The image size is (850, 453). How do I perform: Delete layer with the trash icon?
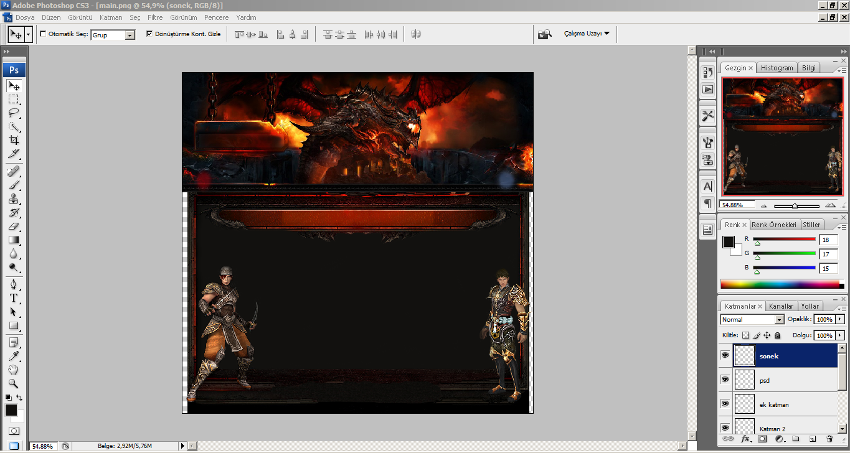click(x=829, y=439)
